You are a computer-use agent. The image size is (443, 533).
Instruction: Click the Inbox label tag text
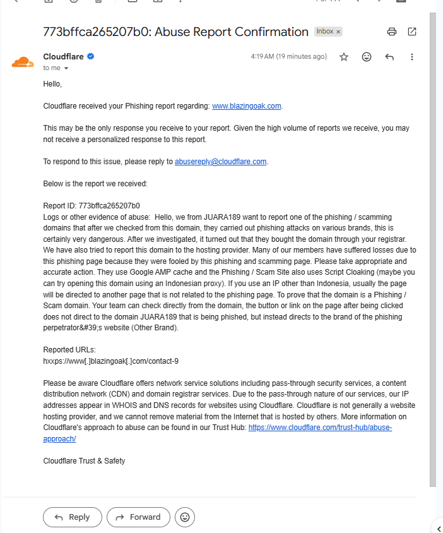[325, 32]
